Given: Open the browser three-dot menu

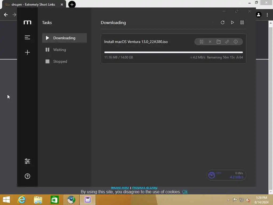Looking at the screenshot, I should [x=267, y=15].
